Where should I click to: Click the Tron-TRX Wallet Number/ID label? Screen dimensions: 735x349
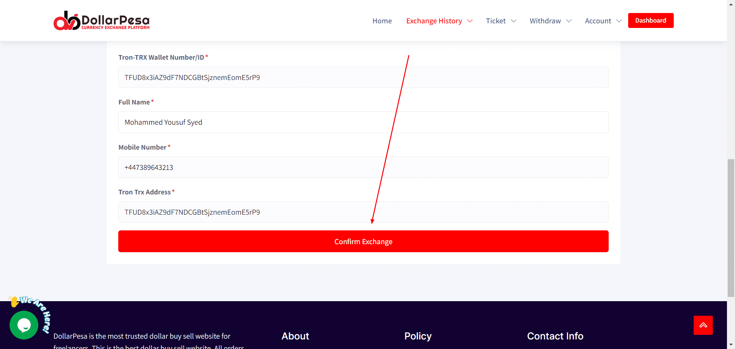click(161, 57)
